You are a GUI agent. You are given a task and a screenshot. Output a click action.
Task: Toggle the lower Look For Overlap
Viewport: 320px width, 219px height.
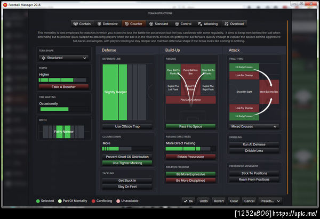(244, 108)
